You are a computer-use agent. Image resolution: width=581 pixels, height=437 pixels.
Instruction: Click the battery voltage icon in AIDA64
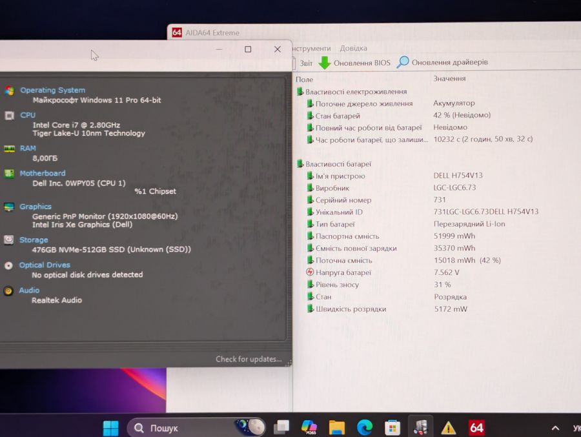[x=310, y=272]
